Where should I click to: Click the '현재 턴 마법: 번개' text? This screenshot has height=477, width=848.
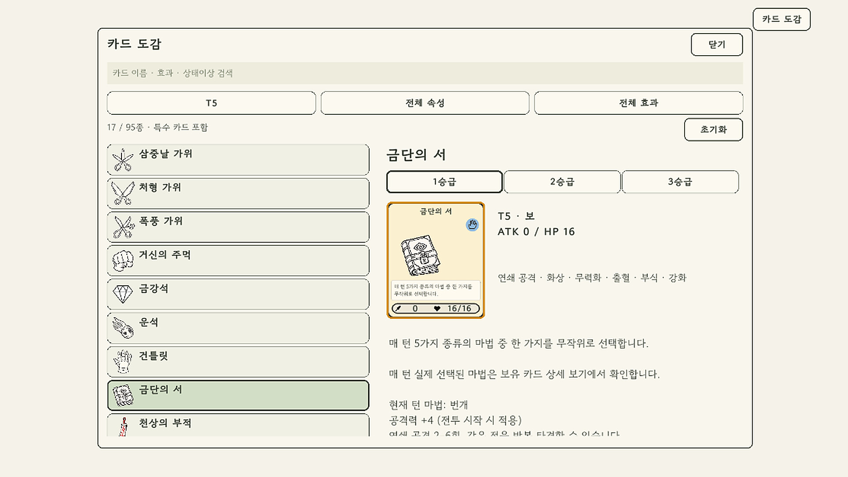point(428,405)
